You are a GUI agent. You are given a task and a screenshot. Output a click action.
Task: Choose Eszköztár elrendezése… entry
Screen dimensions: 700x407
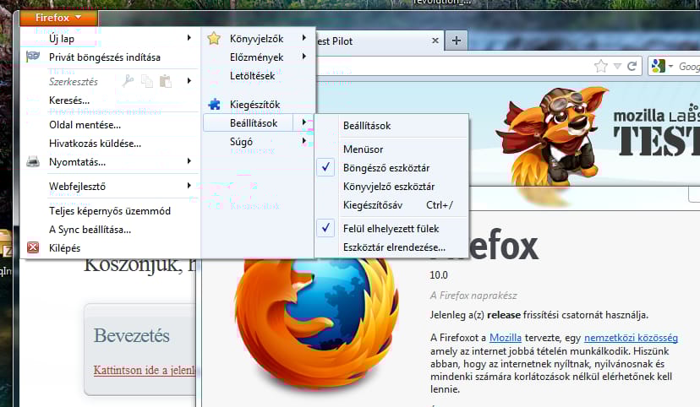[392, 247]
